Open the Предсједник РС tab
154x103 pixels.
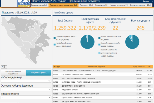pos(101,5)
